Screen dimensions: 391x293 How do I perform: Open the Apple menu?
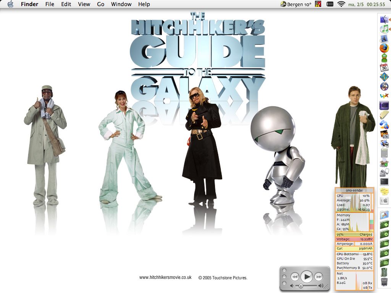pos(10,4)
